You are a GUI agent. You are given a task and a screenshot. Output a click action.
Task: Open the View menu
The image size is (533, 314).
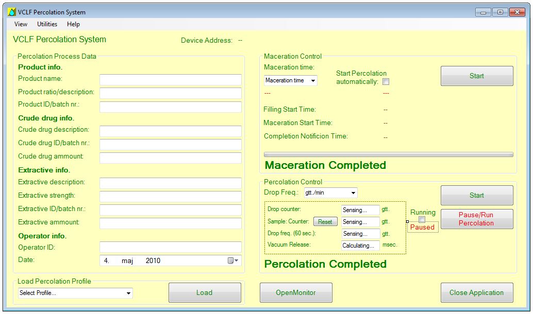(21, 24)
